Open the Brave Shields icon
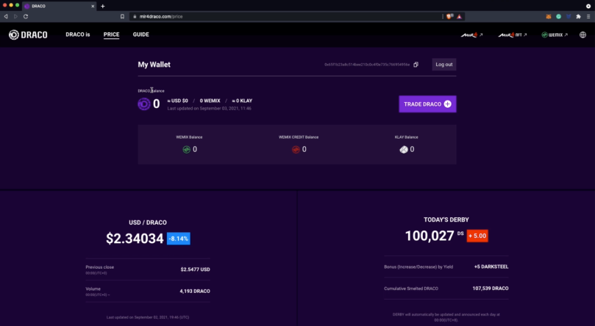 point(449,17)
